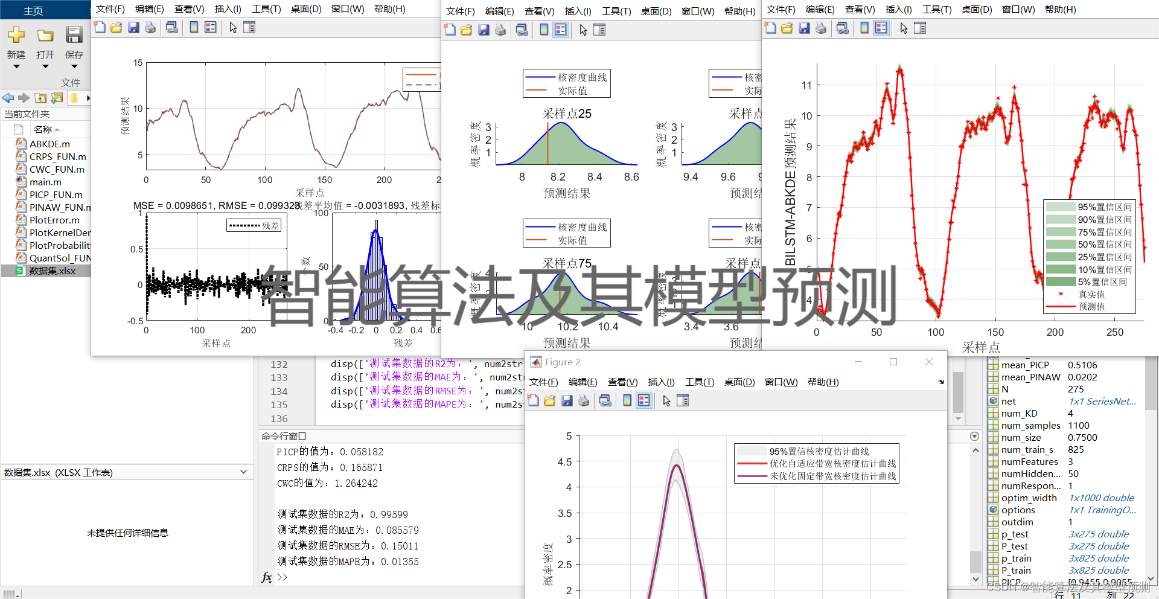This screenshot has width=1159, height=599.
Task: Click New Figure icon in the kernel density figure
Action: pyautogui.click(x=450, y=30)
